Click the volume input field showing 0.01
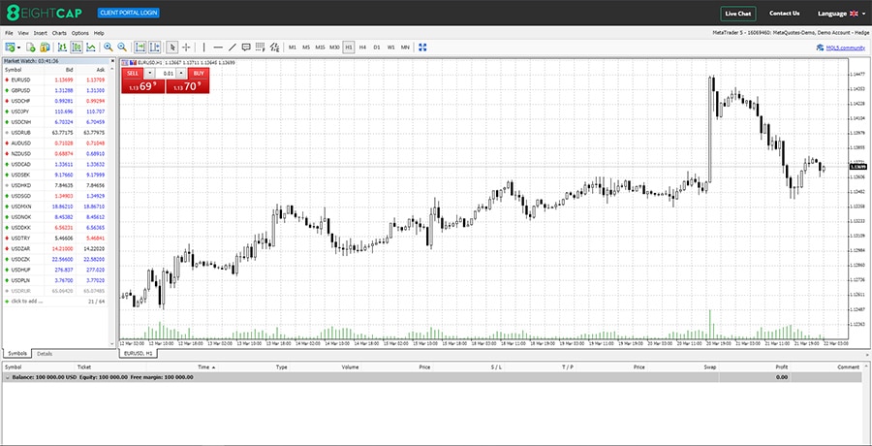The width and height of the screenshot is (872, 446). pyautogui.click(x=169, y=73)
